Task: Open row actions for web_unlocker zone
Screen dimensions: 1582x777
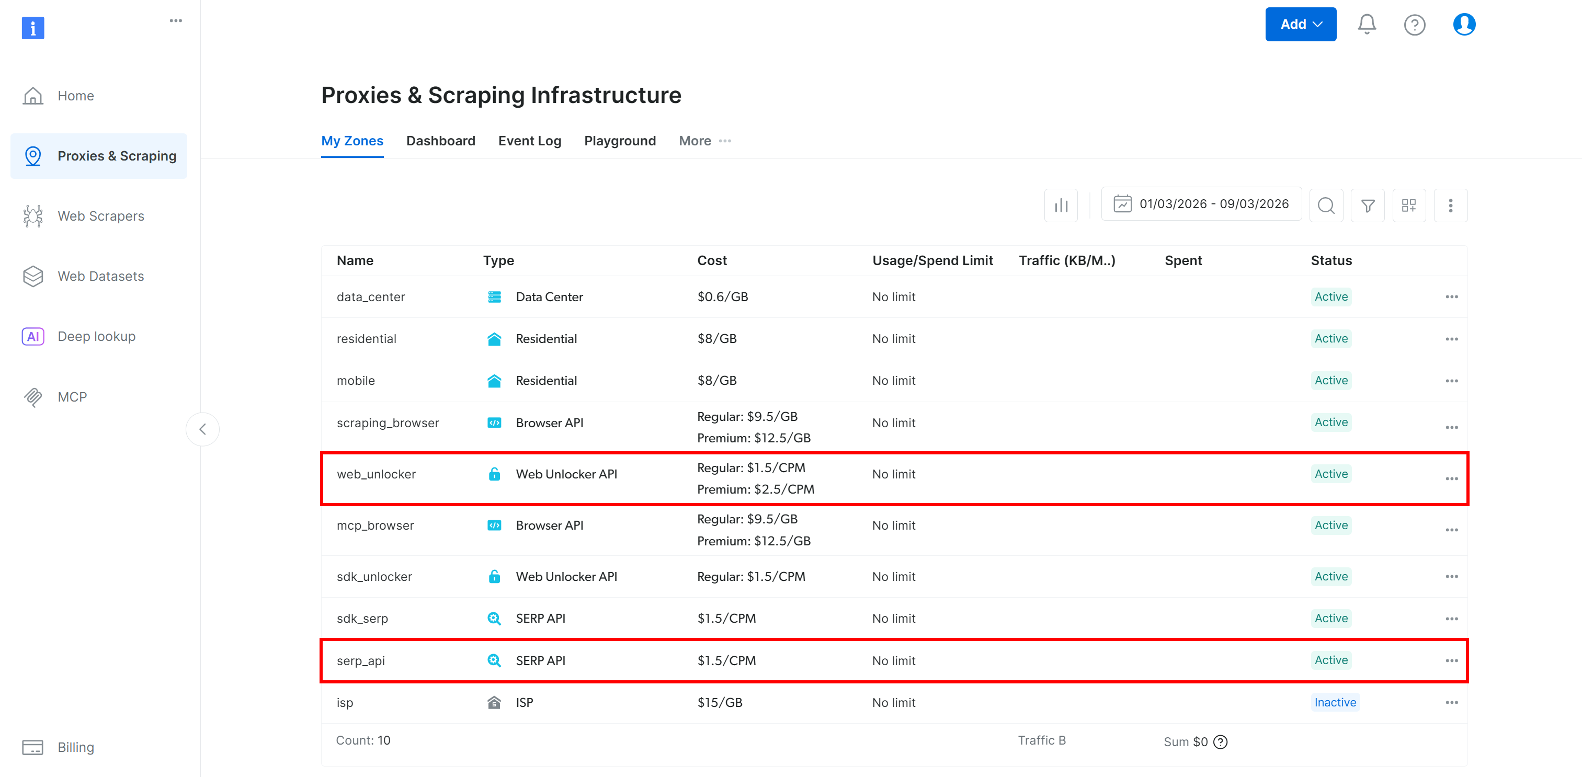Action: (x=1451, y=478)
